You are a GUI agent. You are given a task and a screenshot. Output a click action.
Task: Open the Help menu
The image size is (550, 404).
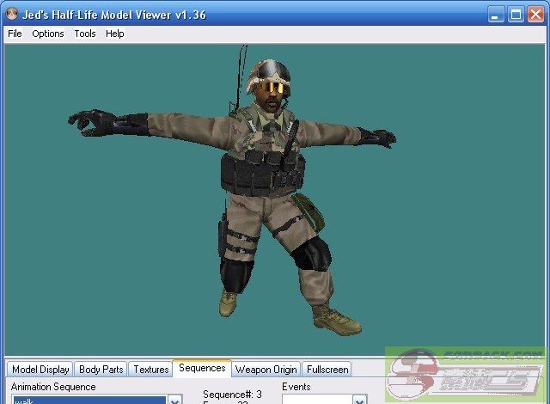pyautogui.click(x=115, y=34)
